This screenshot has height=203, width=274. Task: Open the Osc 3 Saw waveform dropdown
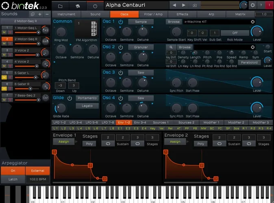pyautogui.click(x=141, y=72)
